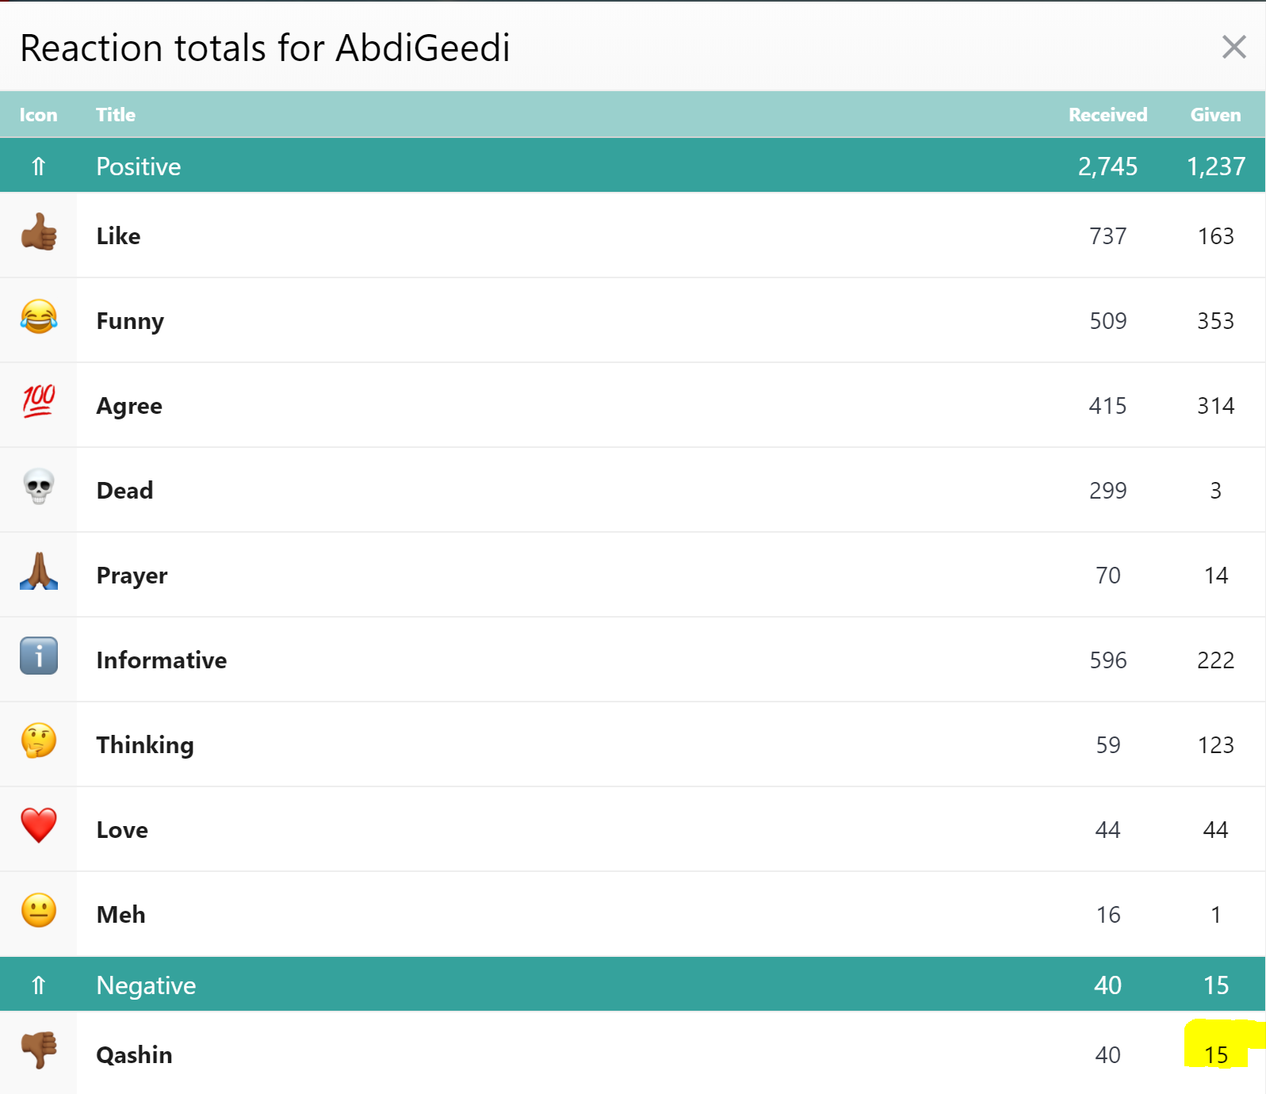This screenshot has width=1266, height=1094.
Task: Click the Received column header
Action: 1107,115
